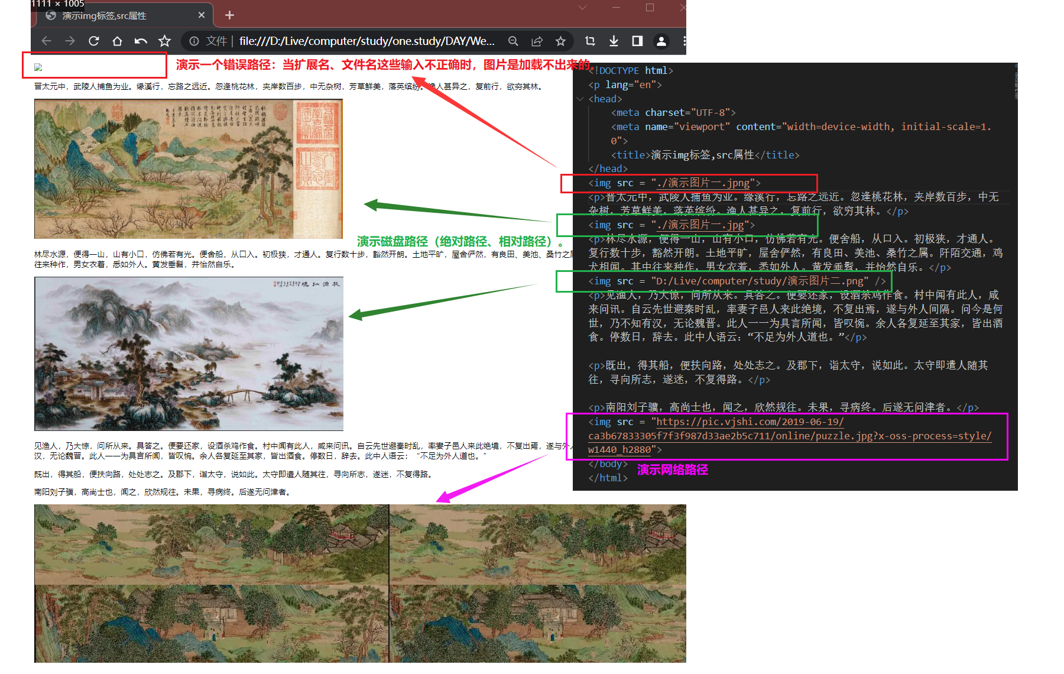Go back to the previous page
The width and height of the screenshot is (1064, 674).
47,41
